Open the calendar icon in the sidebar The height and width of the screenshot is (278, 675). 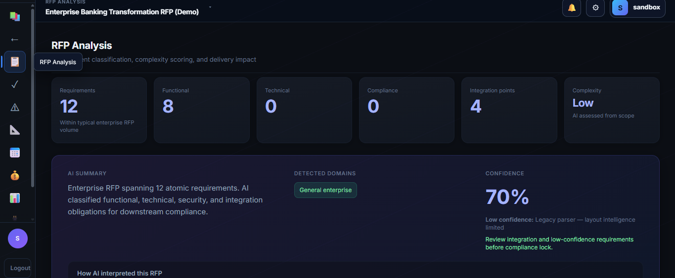pos(15,153)
